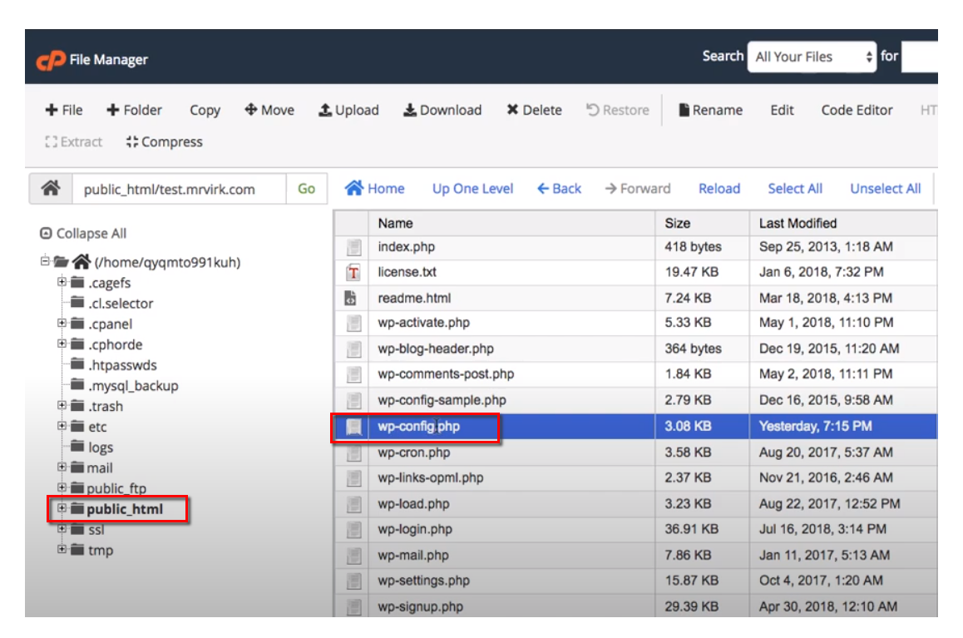Expand the ssl folder node

(x=62, y=529)
